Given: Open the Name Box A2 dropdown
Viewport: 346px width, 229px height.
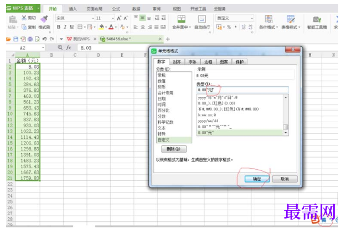Looking at the screenshot, I should (43, 48).
